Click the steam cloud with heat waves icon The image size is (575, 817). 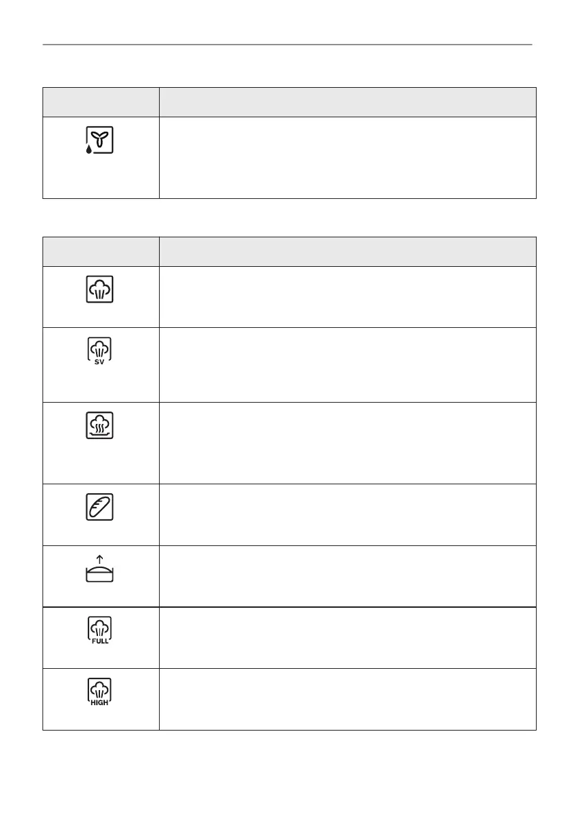100,427
